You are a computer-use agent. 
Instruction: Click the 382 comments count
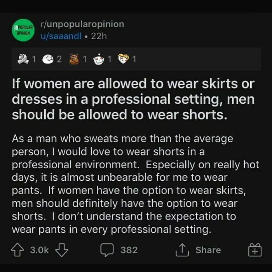[x=129, y=250]
